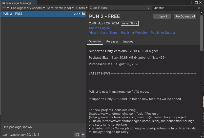Viewport: 204px width, 138px height.
Task: Switch to the Images tab
Action: pos(128,42)
